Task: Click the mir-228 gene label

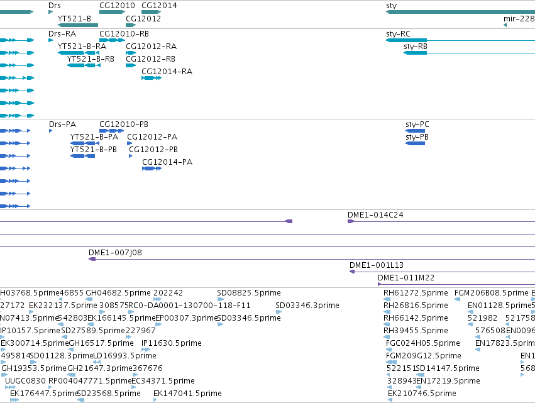Action: [519, 18]
